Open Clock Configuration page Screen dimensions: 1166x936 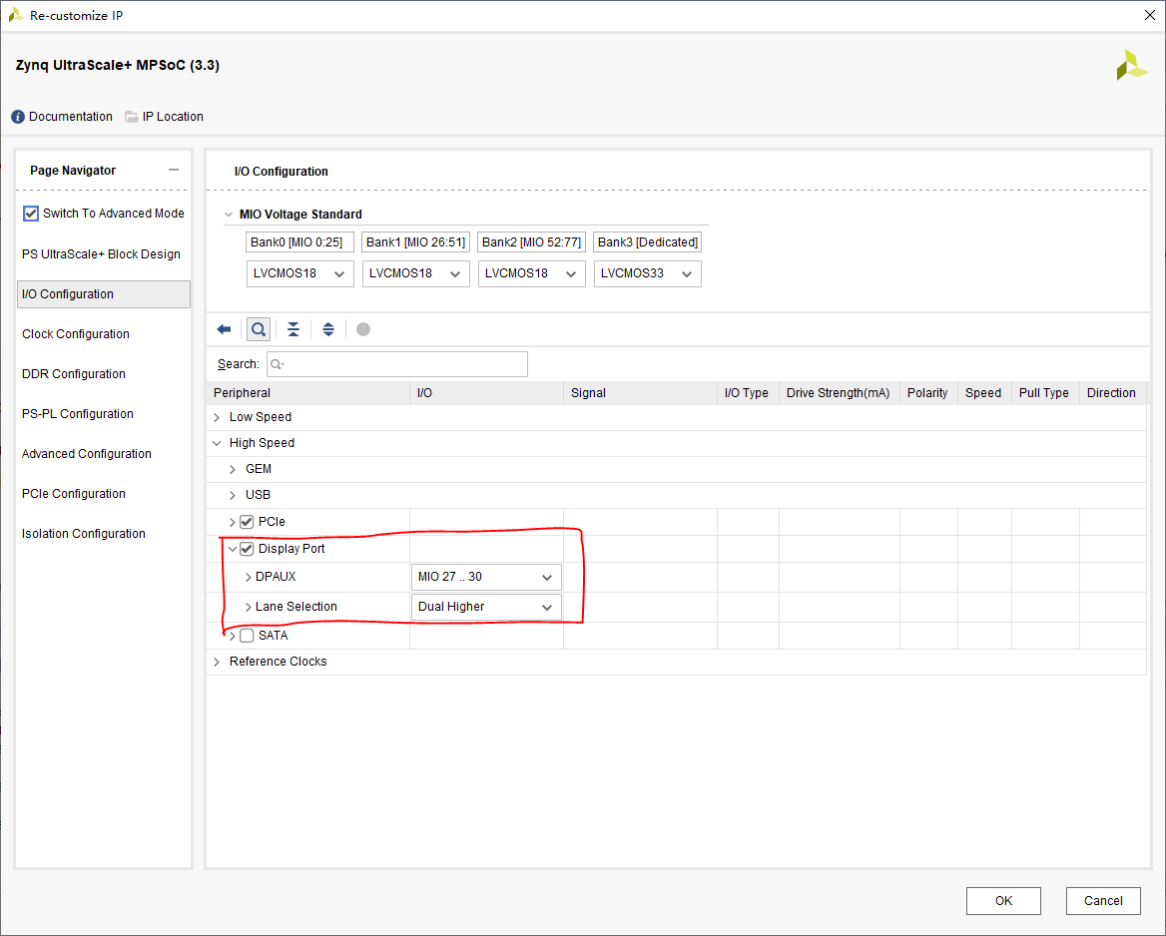click(x=76, y=334)
